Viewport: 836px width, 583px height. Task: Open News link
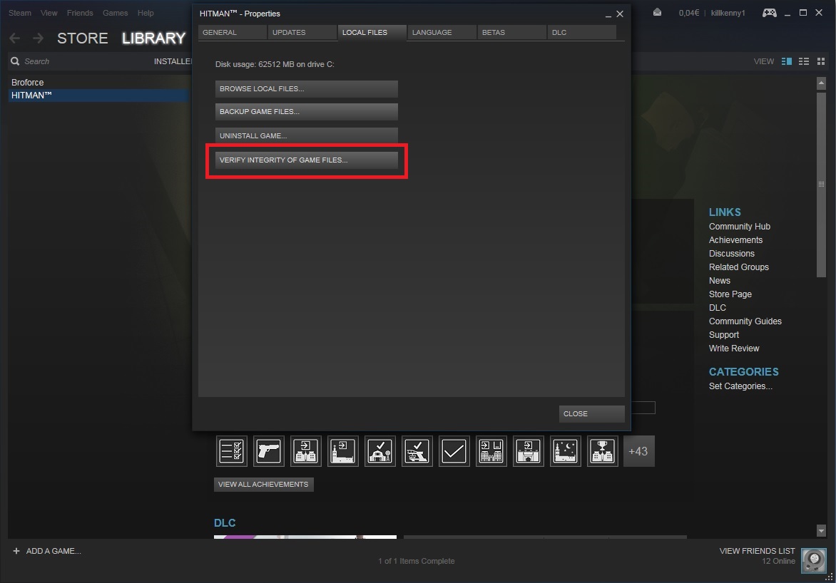719,281
